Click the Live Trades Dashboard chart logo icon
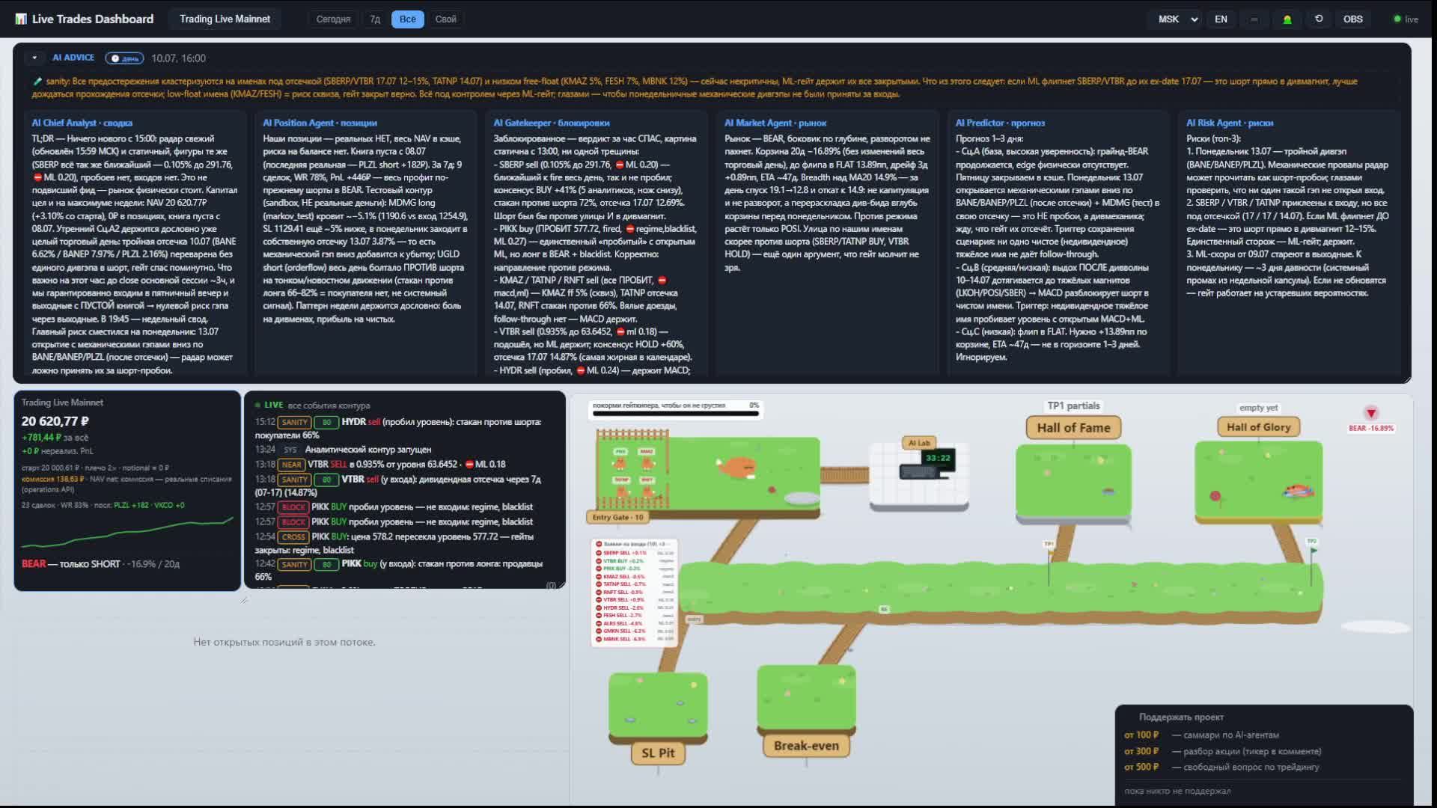Image resolution: width=1437 pixels, height=808 pixels. pos(21,19)
